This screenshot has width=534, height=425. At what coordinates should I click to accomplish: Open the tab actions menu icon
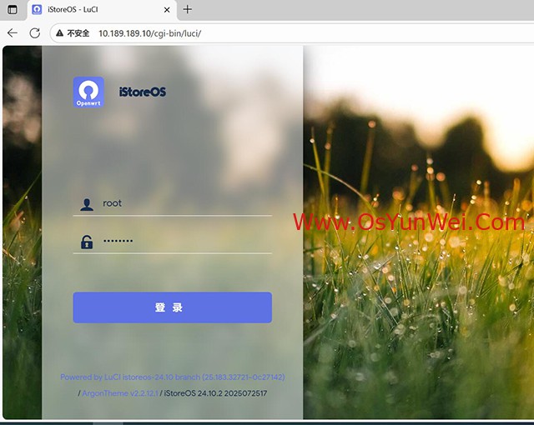13,9
